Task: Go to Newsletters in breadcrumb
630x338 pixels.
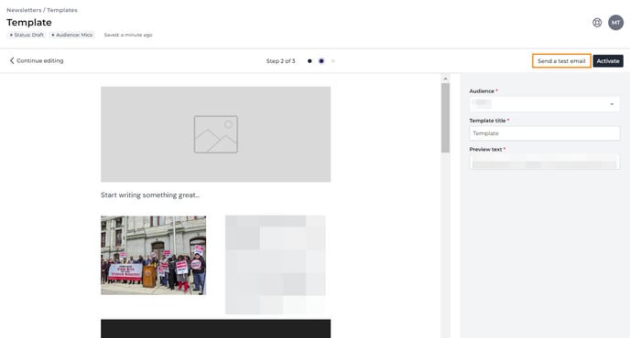Action: click(x=24, y=10)
